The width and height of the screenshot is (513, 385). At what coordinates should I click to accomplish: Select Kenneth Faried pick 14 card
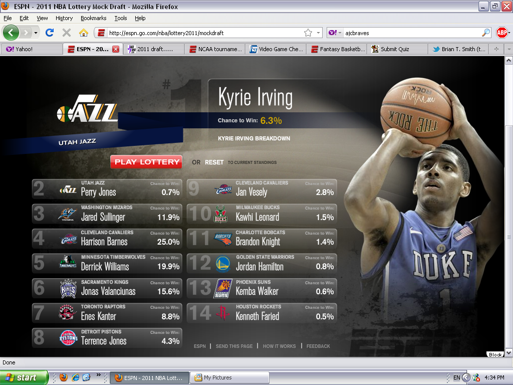[x=262, y=313]
